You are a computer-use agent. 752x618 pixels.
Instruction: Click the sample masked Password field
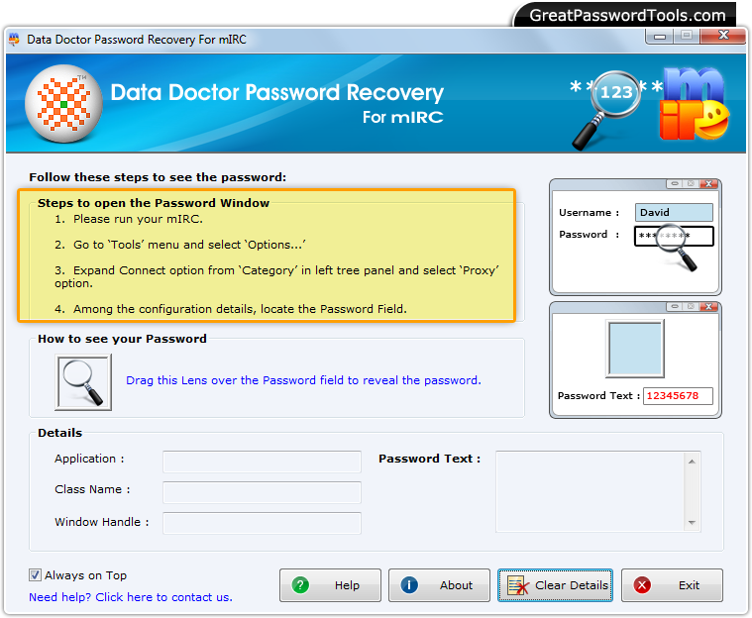(674, 236)
